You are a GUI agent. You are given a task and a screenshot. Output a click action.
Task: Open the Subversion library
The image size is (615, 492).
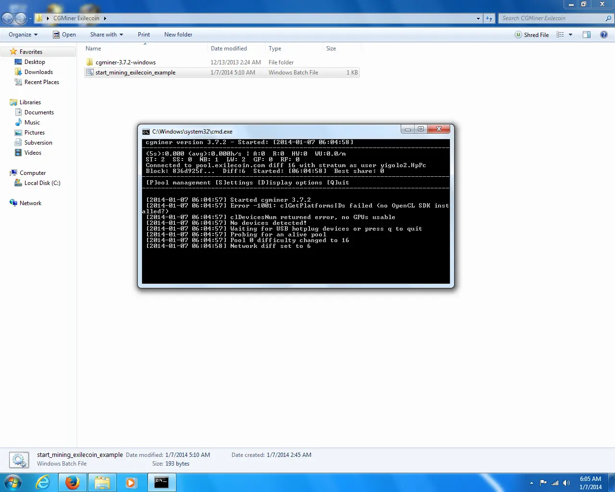38,143
